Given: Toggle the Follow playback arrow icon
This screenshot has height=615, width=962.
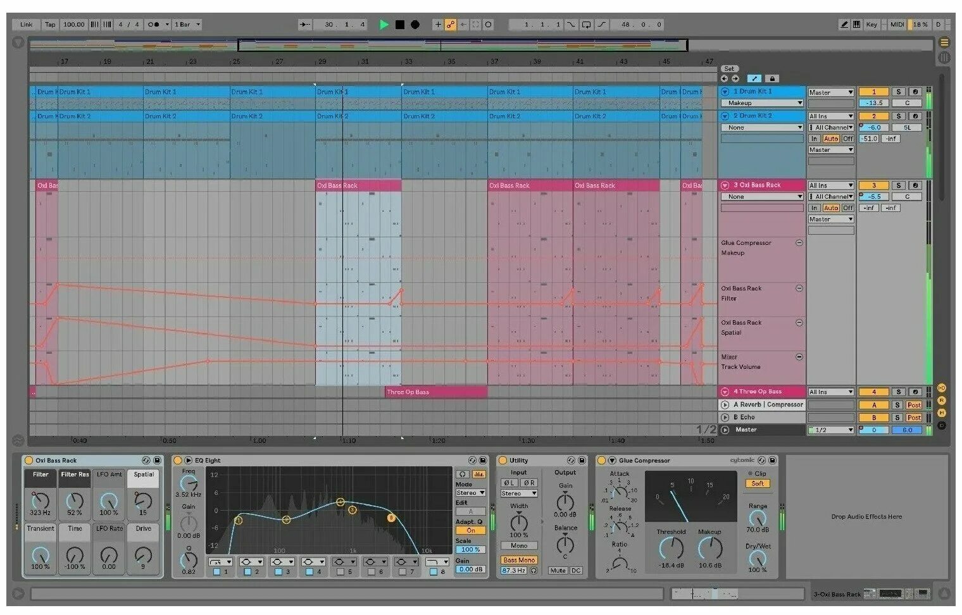Looking at the screenshot, I should pyautogui.click(x=305, y=25).
